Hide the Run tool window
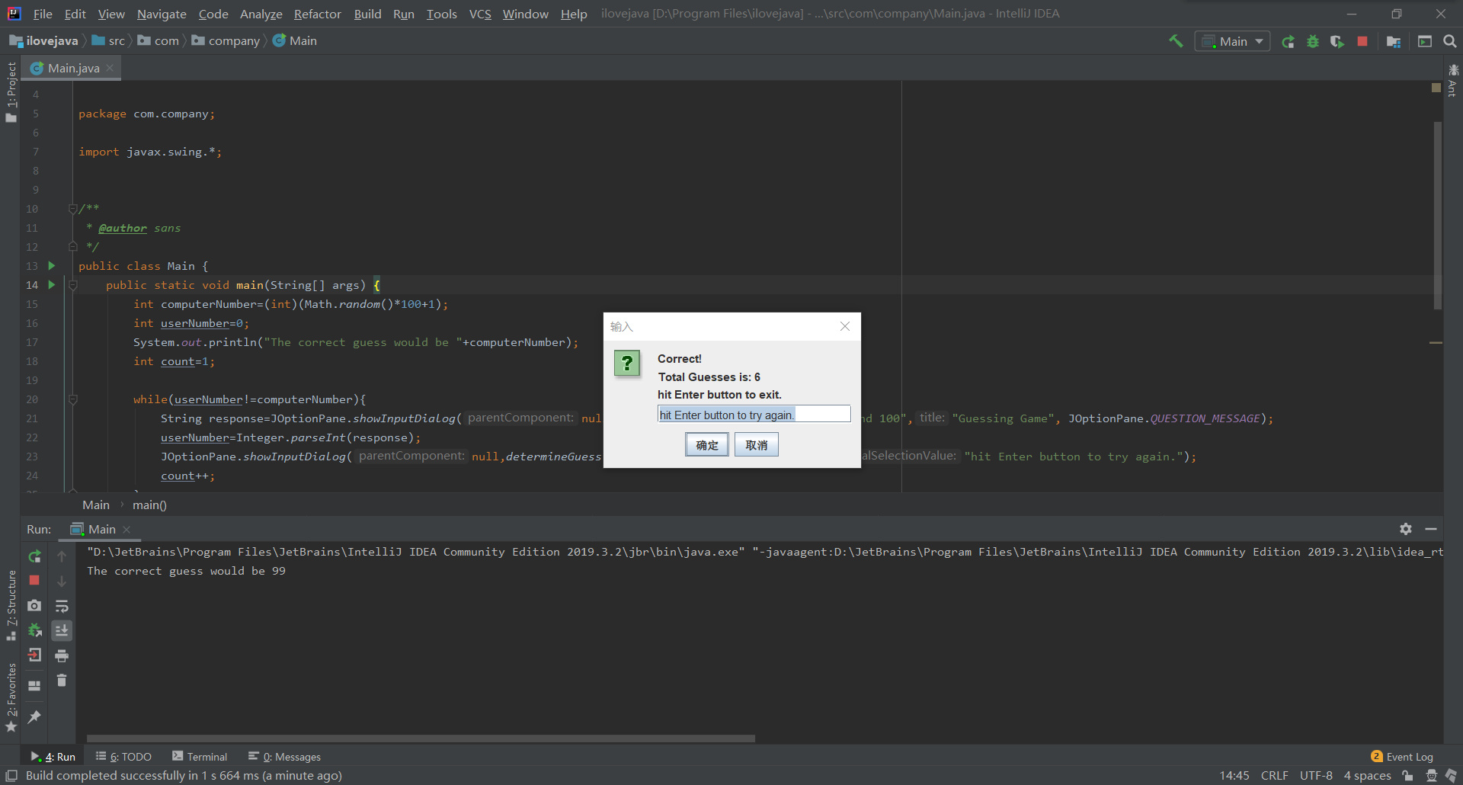 pyautogui.click(x=1431, y=529)
